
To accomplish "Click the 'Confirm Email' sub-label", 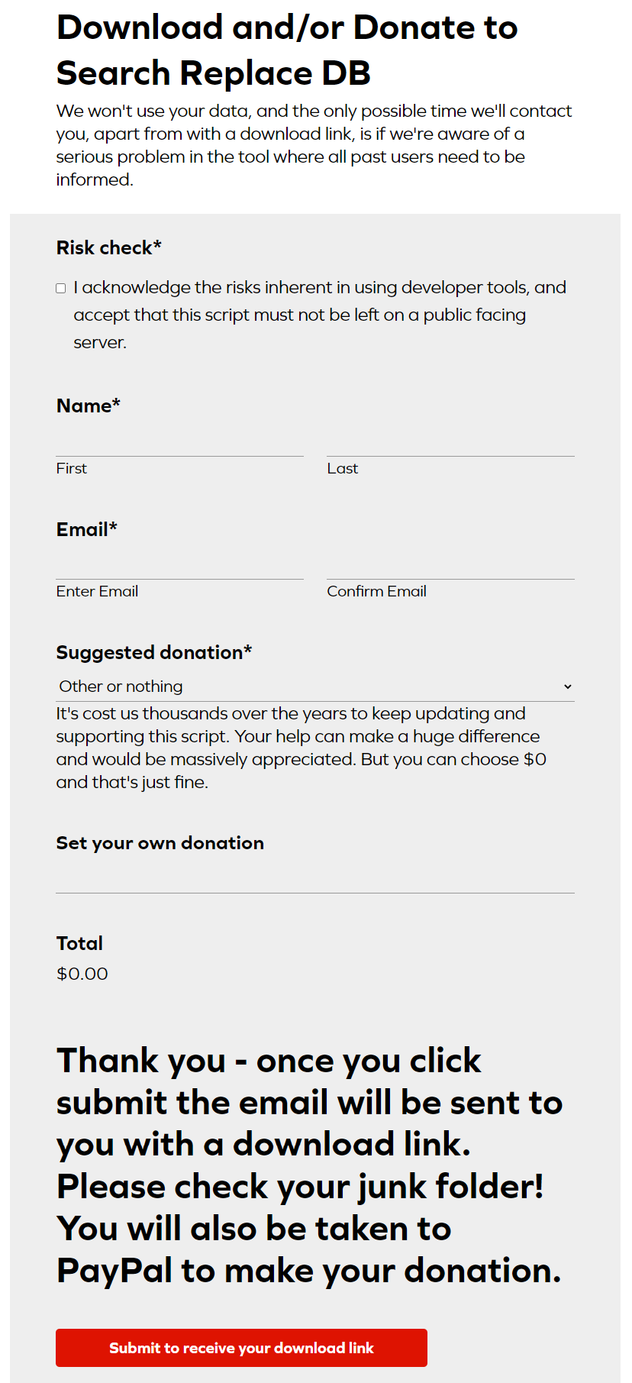I will pos(376,591).
